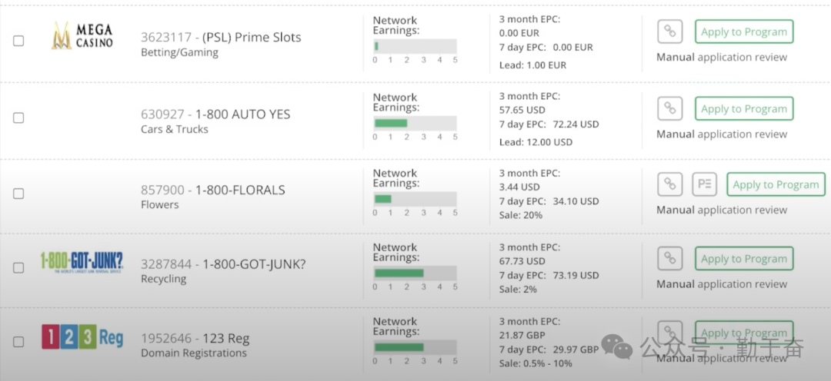
Task: Click the 1-800-GOT-JUNK? logo image
Action: 82,262
